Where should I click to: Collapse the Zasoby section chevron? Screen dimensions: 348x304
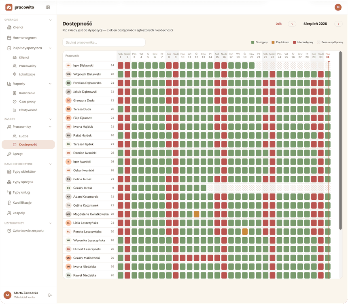coord(51,119)
